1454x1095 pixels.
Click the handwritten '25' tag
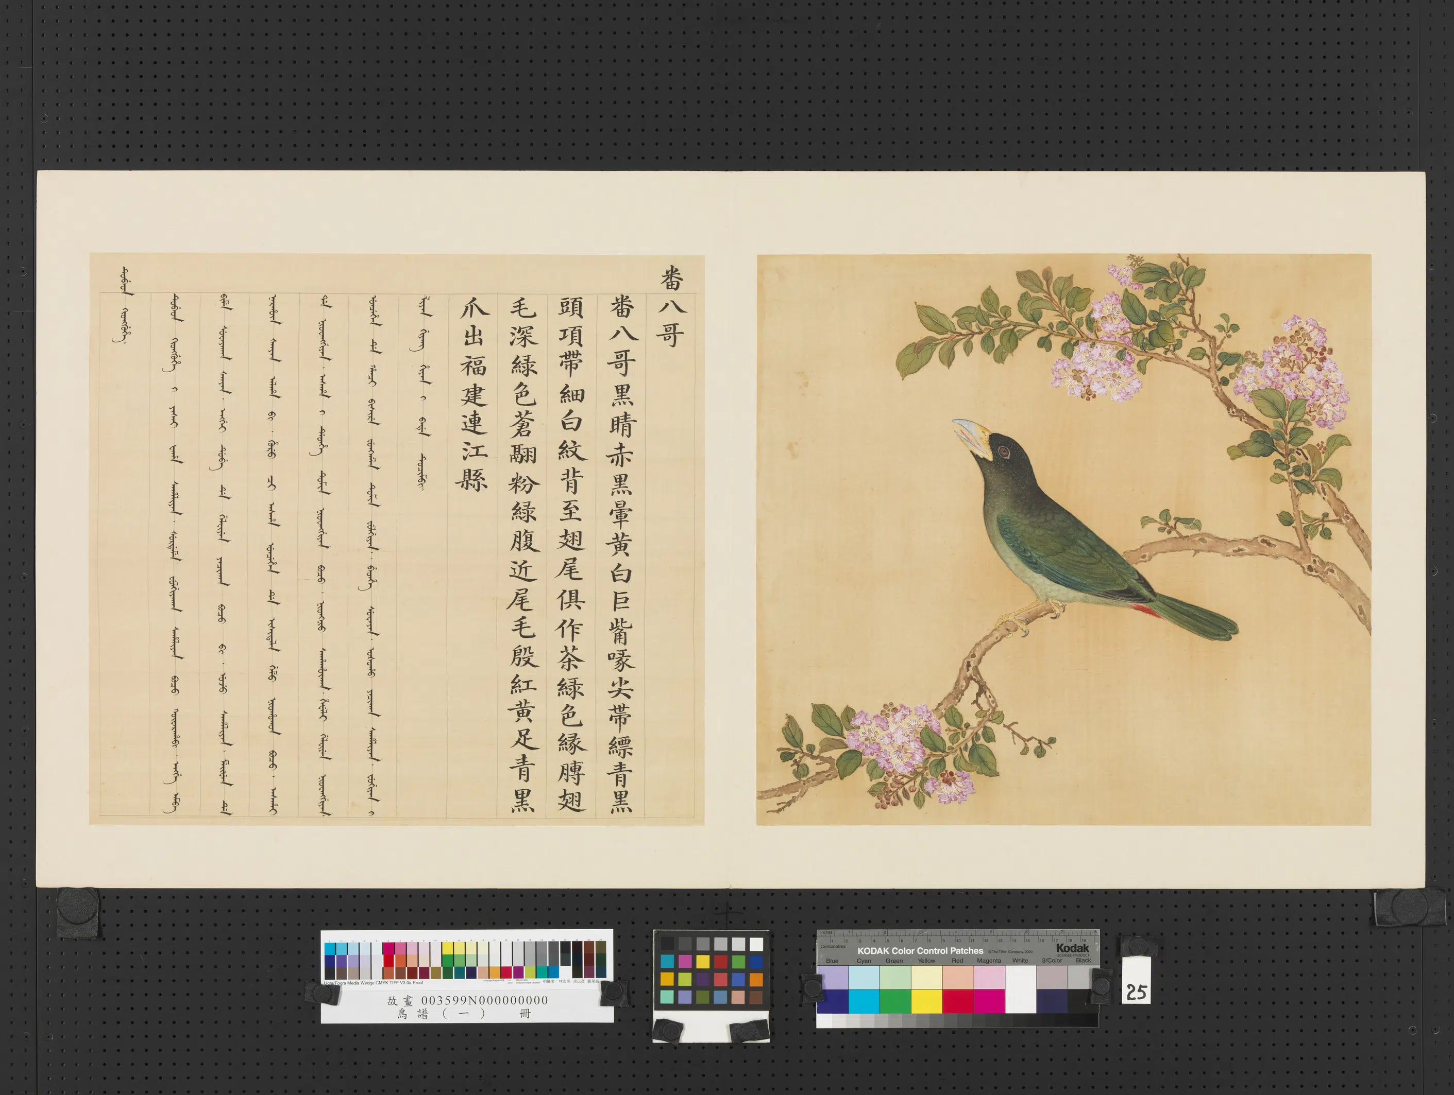[x=1137, y=993]
